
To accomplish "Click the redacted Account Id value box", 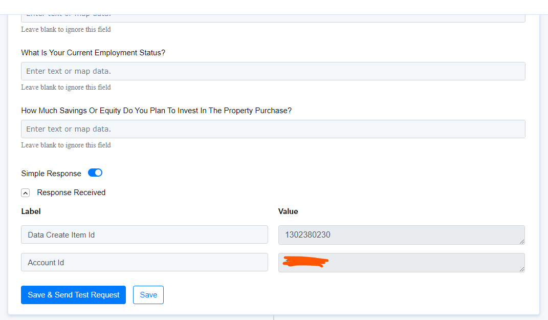I will (x=402, y=263).
